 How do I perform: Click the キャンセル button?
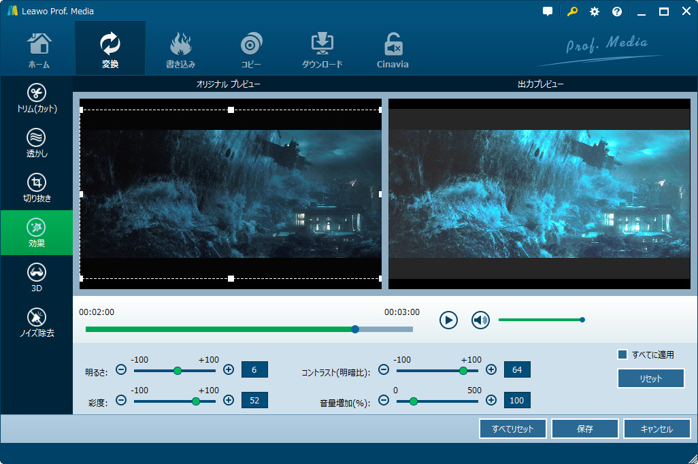pyautogui.click(x=657, y=429)
